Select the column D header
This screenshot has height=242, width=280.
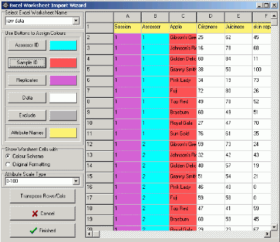[210, 17]
